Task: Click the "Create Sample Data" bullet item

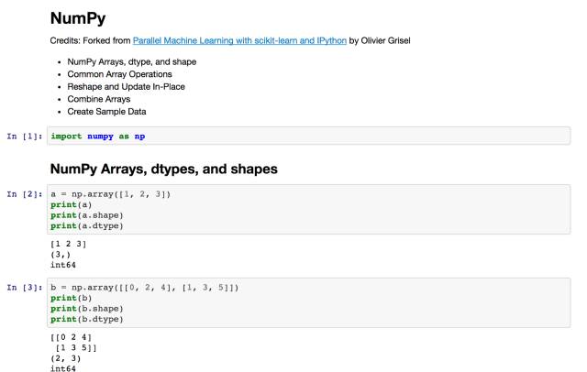Action: [x=106, y=112]
